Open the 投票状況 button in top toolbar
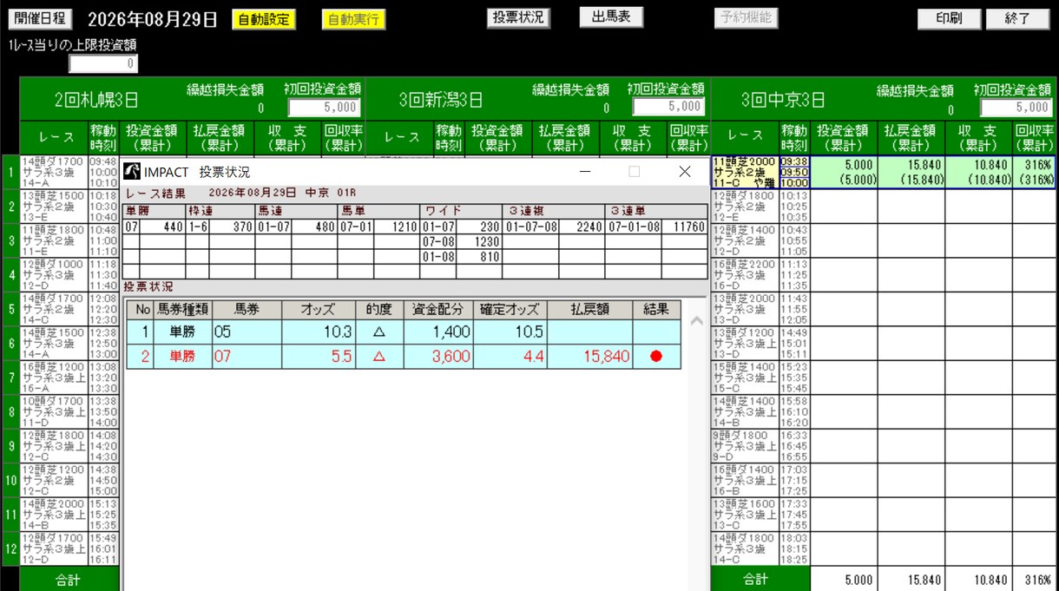The height and width of the screenshot is (591, 1059). pos(518,17)
